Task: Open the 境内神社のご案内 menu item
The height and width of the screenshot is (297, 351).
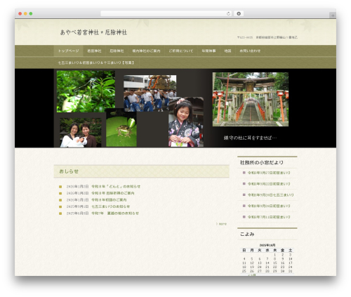Action: coord(146,51)
